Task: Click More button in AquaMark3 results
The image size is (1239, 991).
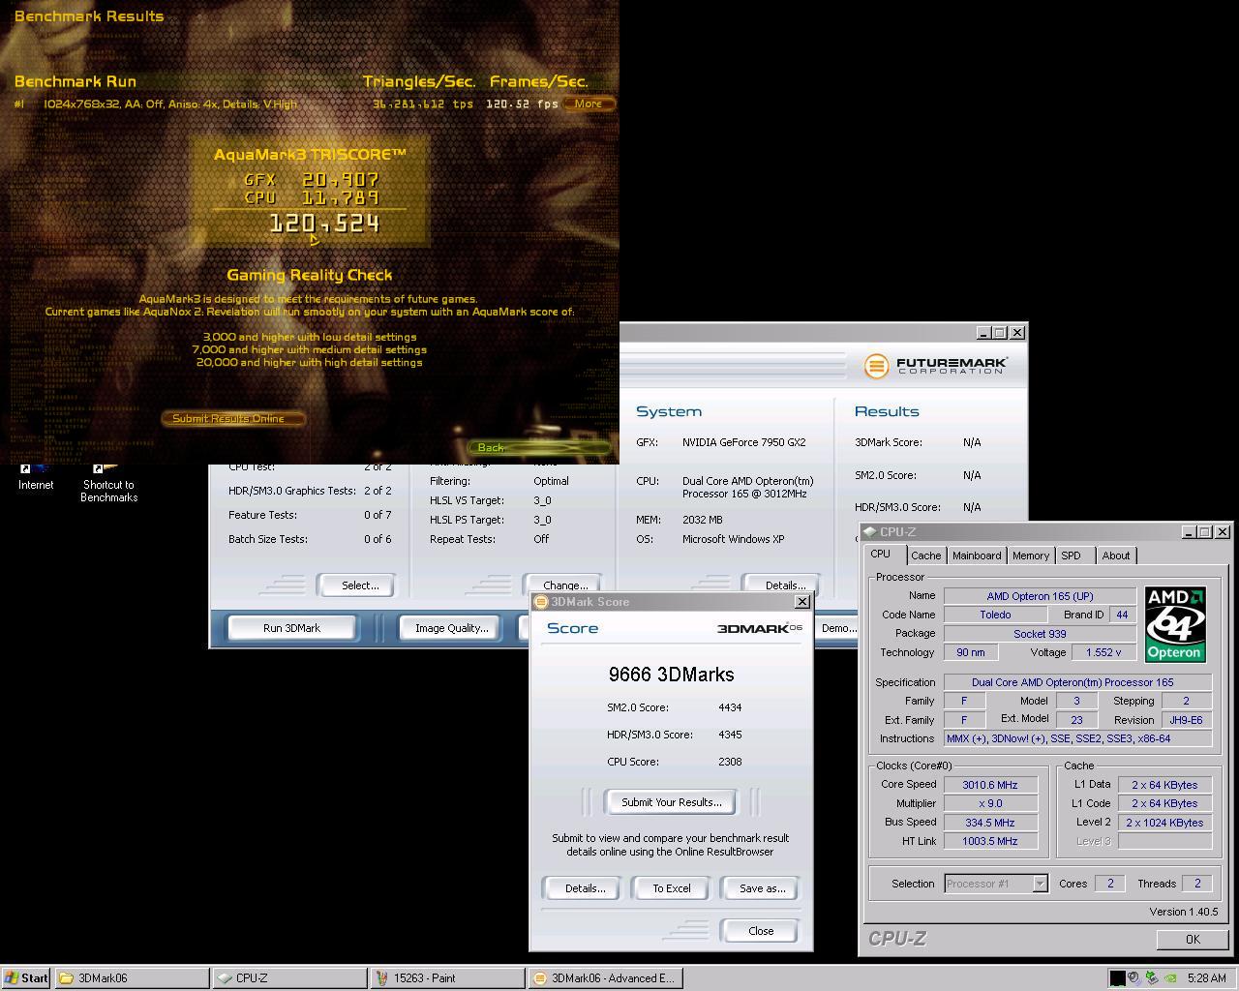Action: tap(589, 104)
